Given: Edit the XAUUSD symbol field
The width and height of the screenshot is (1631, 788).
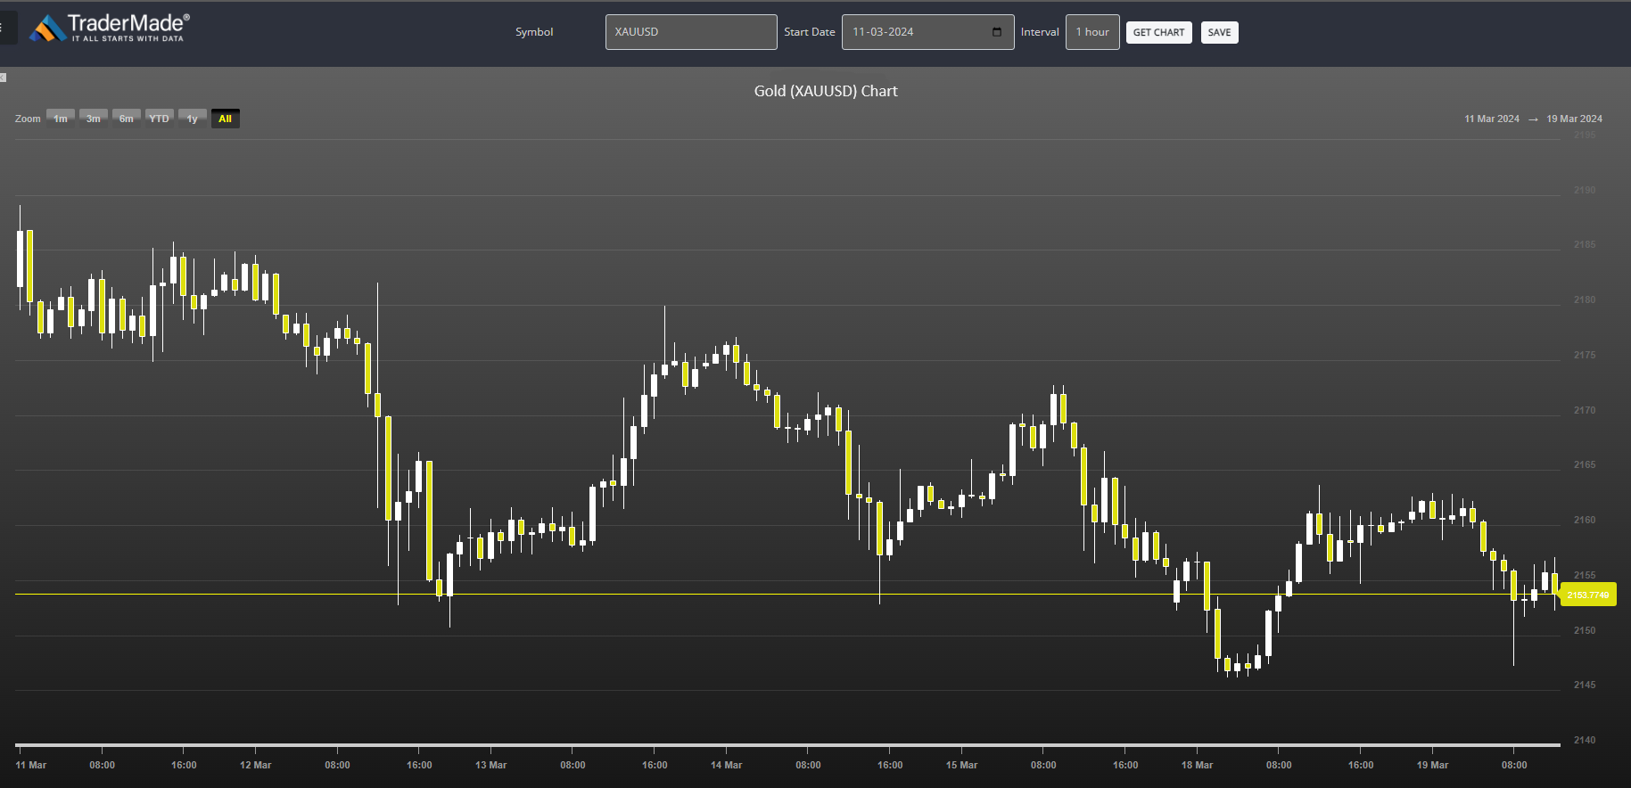Looking at the screenshot, I should (x=691, y=32).
